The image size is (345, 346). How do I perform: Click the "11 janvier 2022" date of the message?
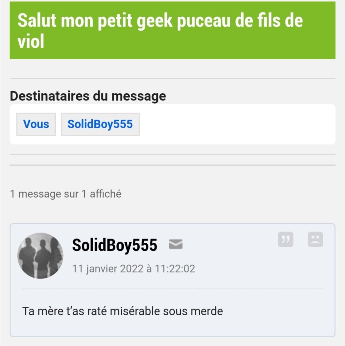pyautogui.click(x=108, y=269)
